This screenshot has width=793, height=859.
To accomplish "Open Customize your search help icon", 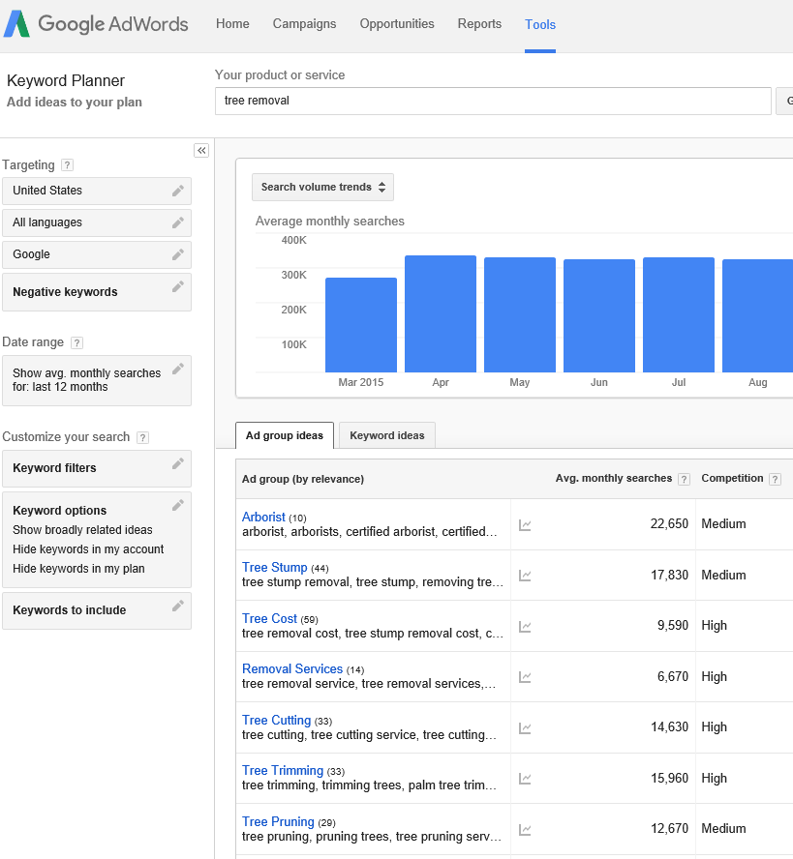I will pyautogui.click(x=142, y=437).
